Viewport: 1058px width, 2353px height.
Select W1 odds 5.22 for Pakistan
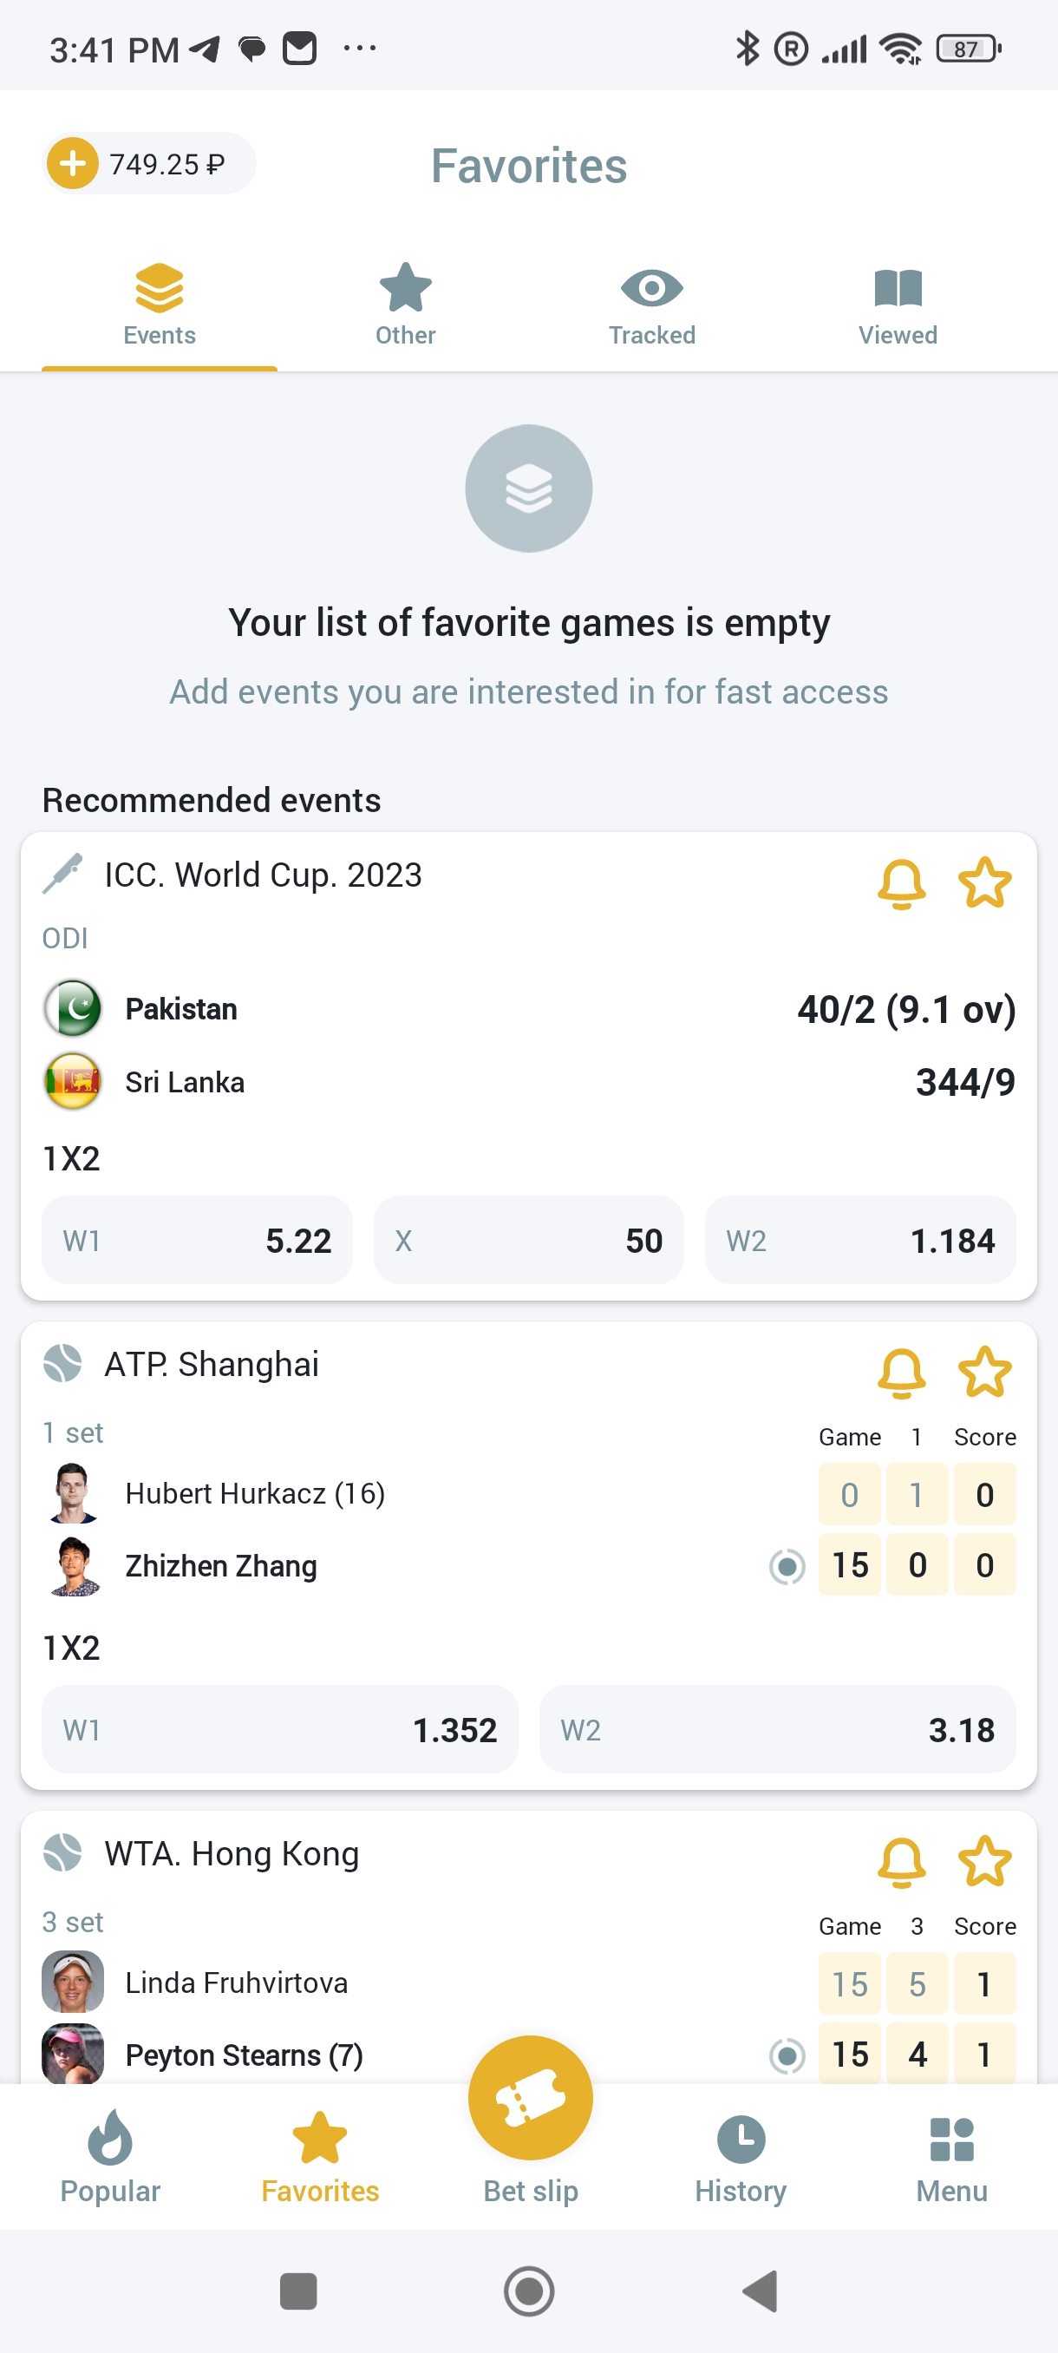point(197,1241)
